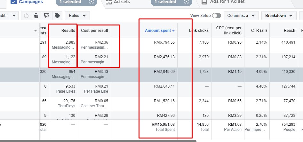The height and width of the screenshot is (142, 303).
Task: Click the Ads tab monitor icon
Action: [204, 2]
